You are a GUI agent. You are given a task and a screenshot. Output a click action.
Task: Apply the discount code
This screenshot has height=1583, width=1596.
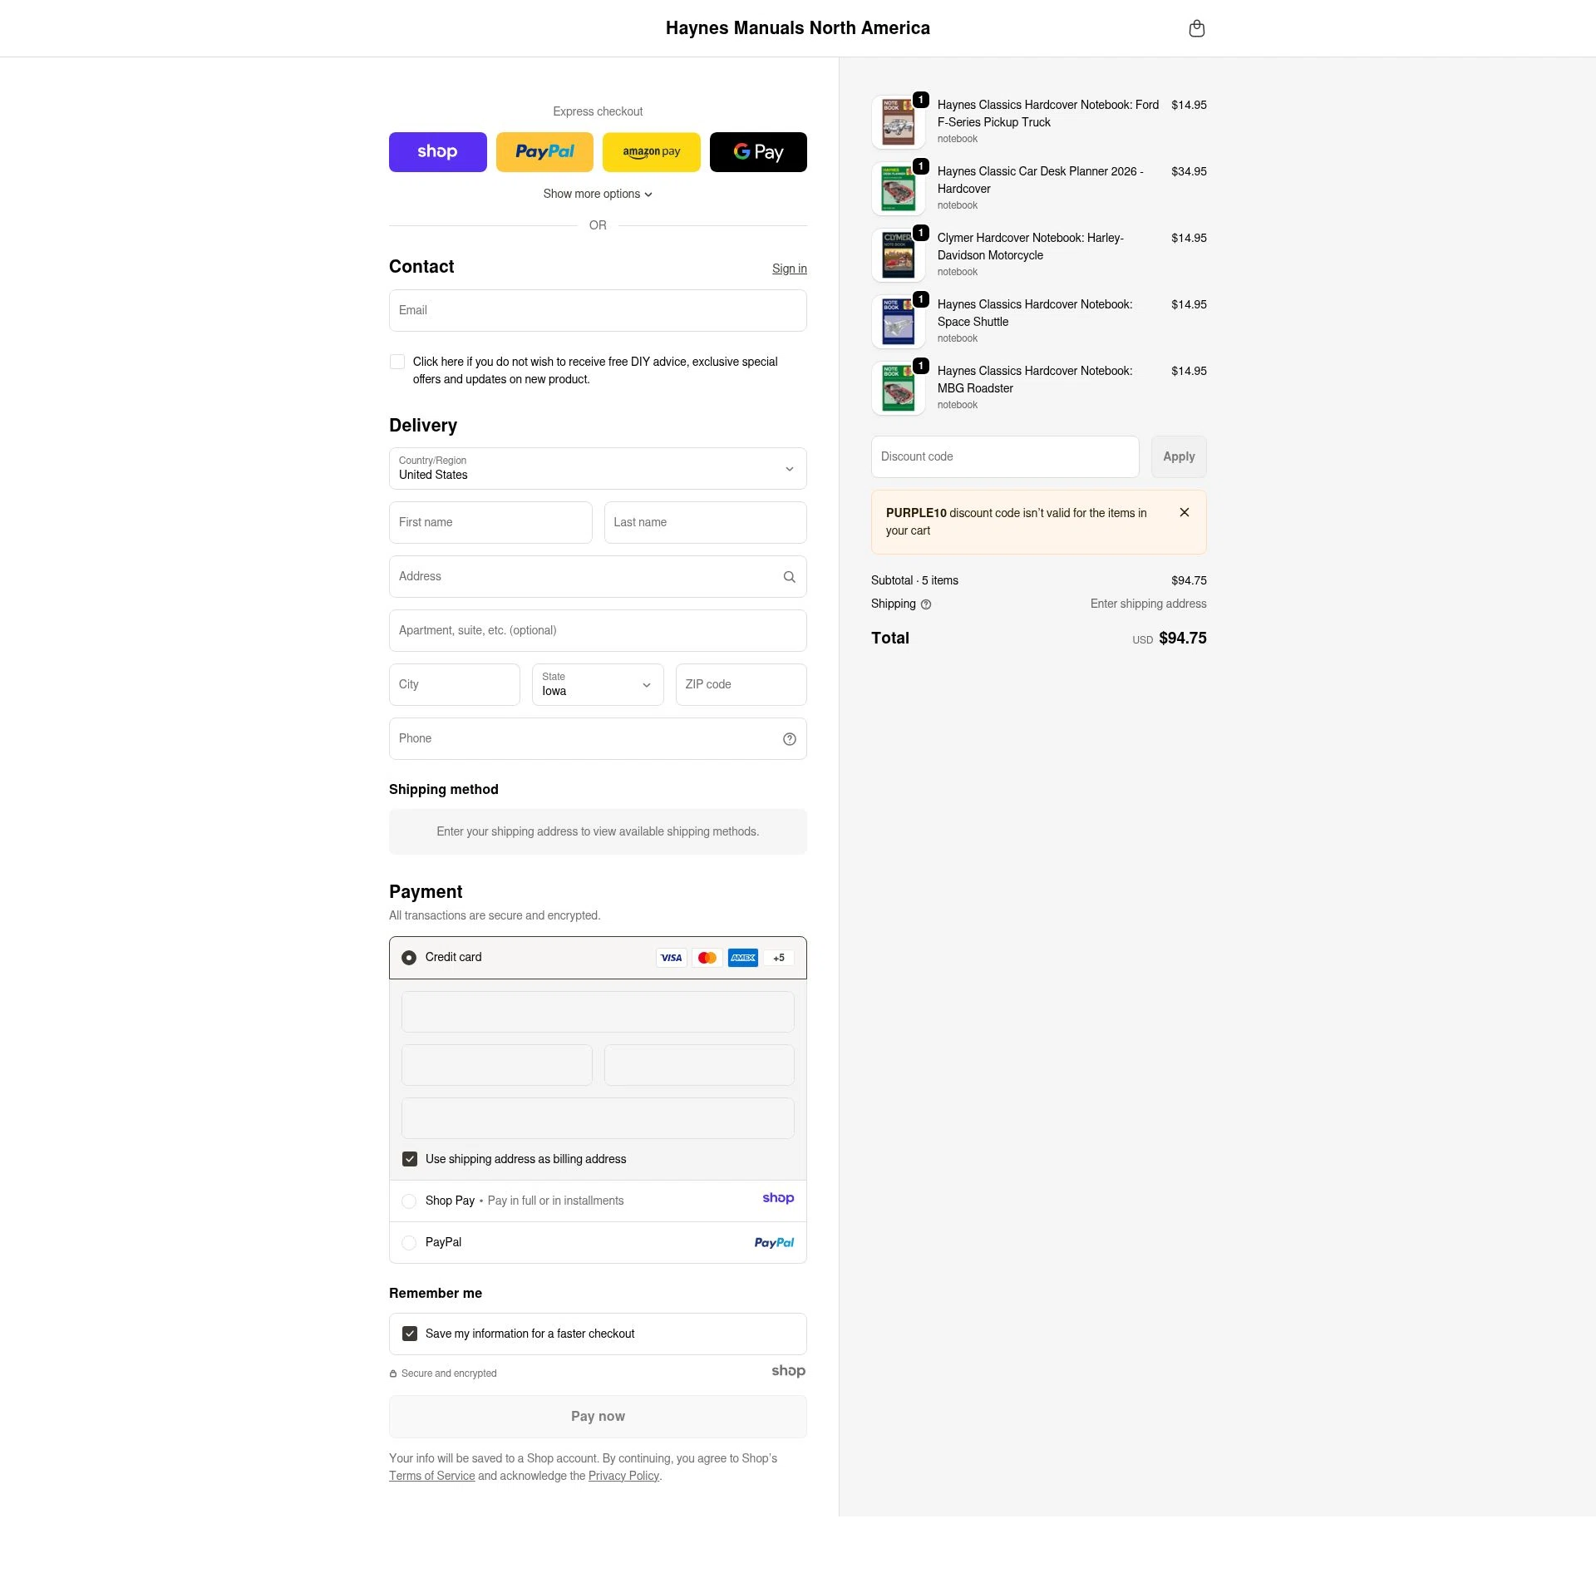click(x=1179, y=456)
